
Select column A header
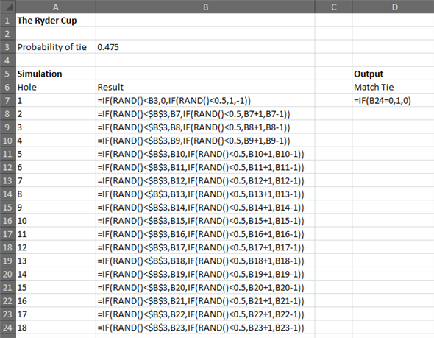pyautogui.click(x=56, y=7)
